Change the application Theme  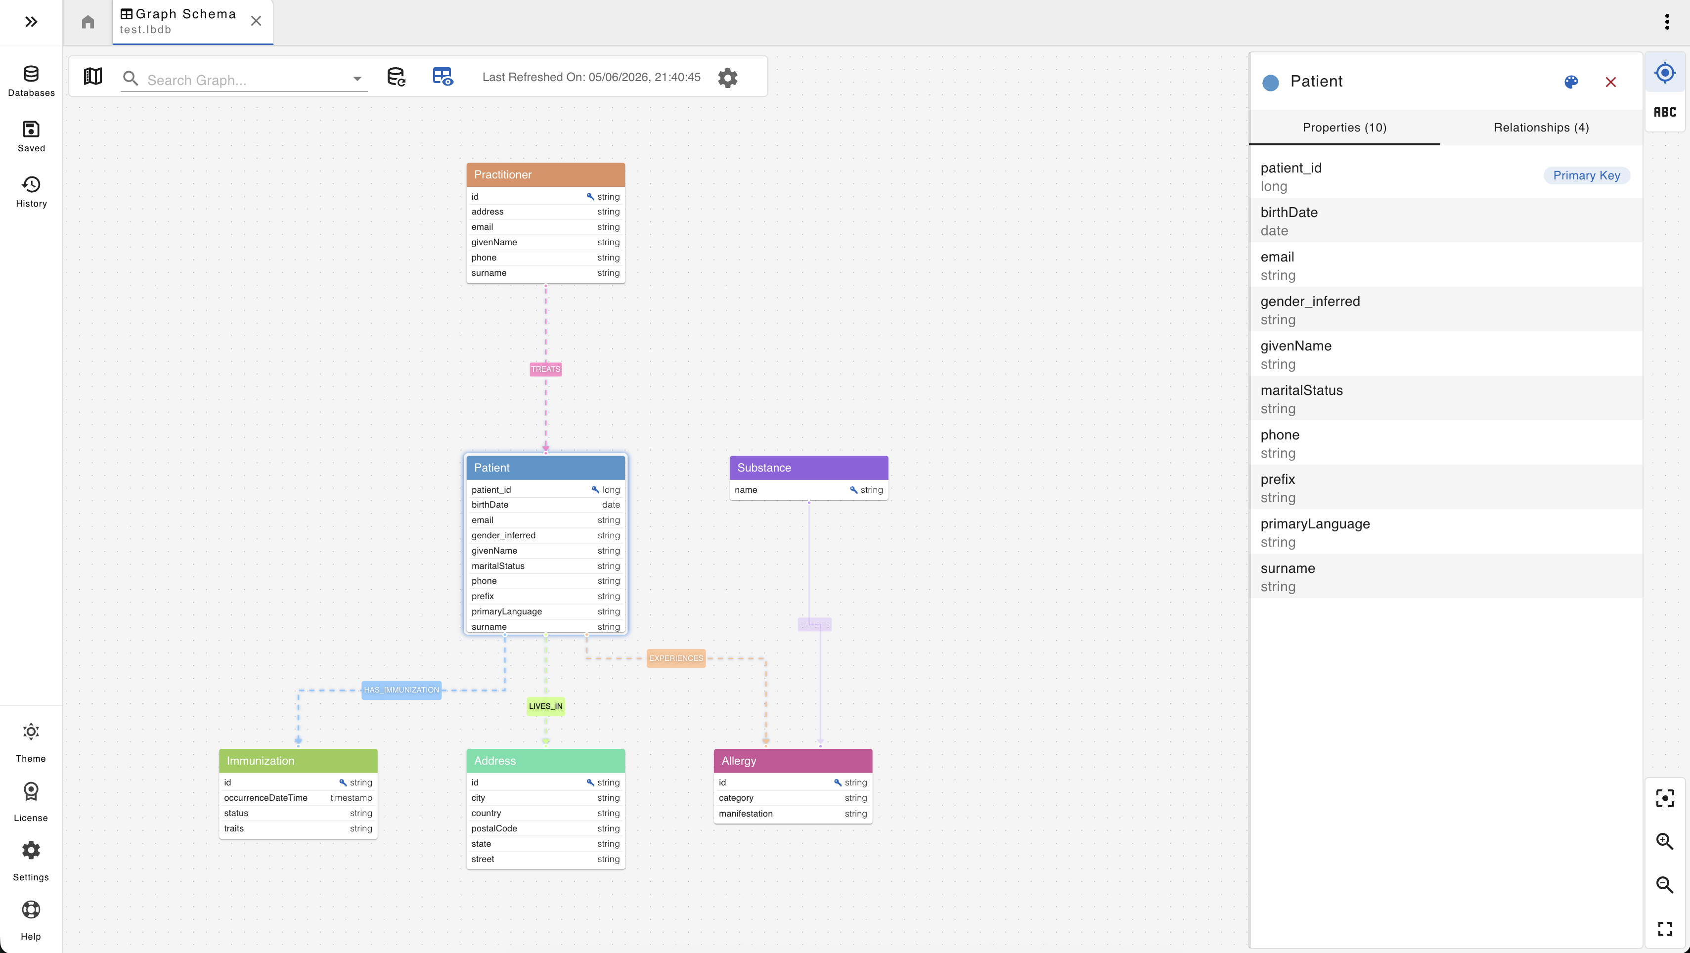31,743
